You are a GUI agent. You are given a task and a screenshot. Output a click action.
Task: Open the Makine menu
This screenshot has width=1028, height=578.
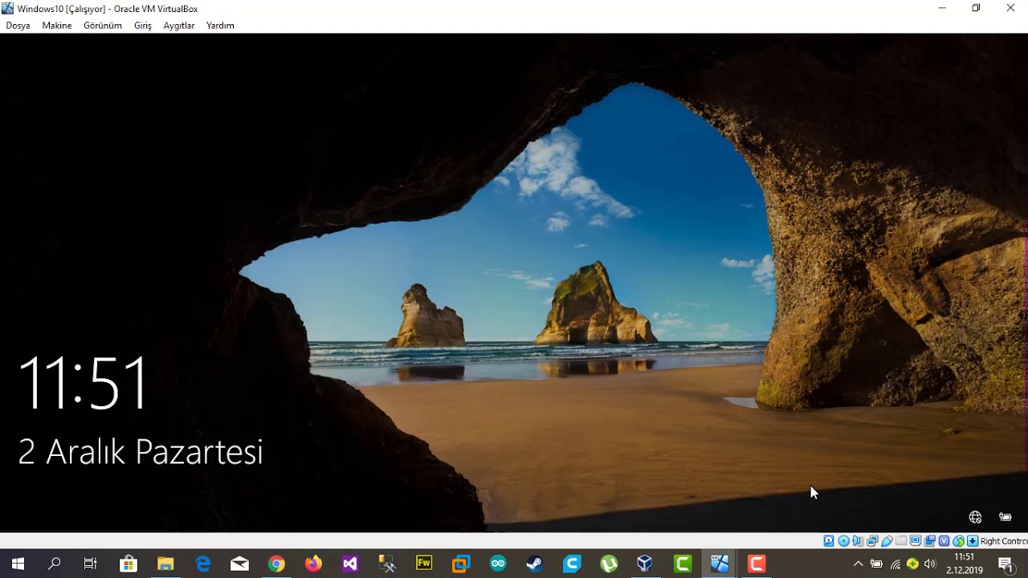click(x=57, y=26)
